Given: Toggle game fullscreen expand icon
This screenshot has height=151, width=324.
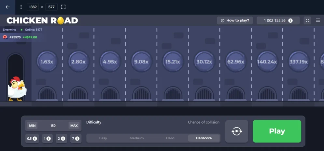Looking at the screenshot, I should [307, 21].
